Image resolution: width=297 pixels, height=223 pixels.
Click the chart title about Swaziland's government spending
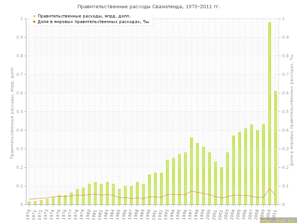tap(148, 7)
